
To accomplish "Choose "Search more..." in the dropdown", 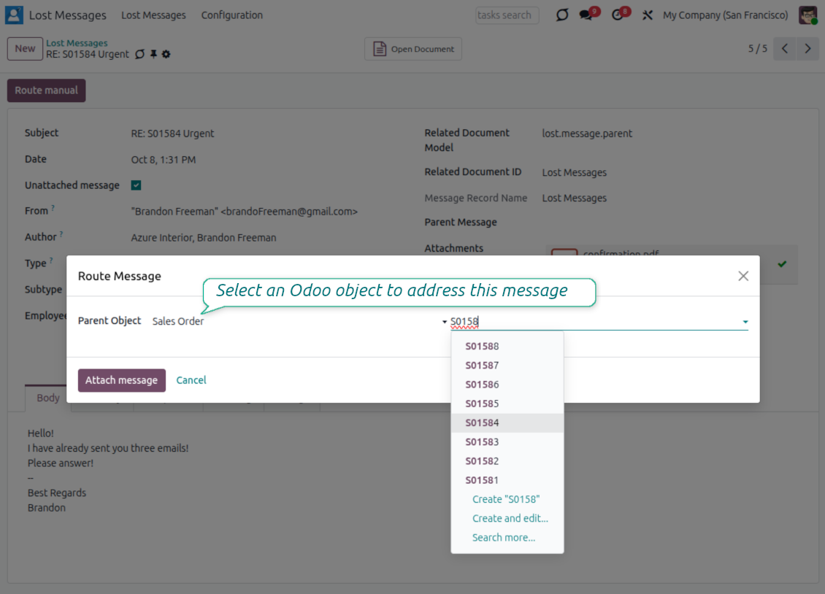I will coord(504,538).
